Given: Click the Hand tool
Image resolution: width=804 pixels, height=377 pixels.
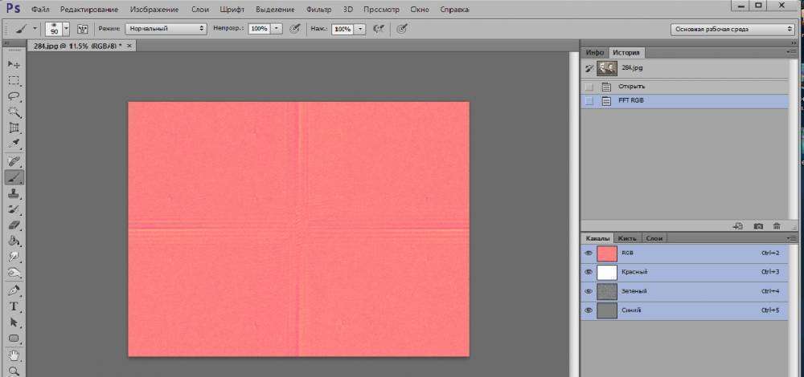Looking at the screenshot, I should [x=14, y=354].
